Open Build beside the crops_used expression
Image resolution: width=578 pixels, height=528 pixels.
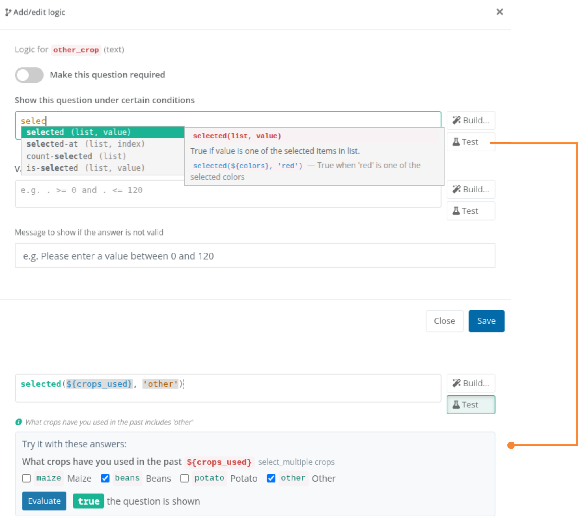(470, 383)
